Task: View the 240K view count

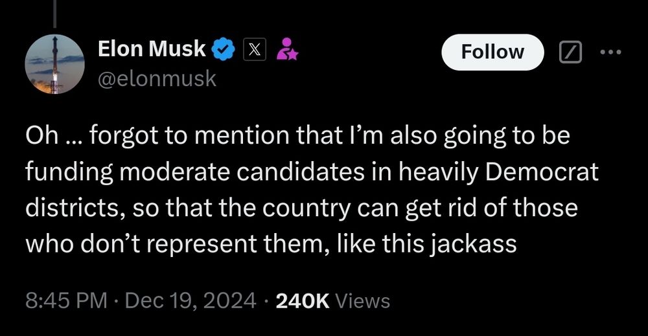Action: pyautogui.click(x=302, y=301)
